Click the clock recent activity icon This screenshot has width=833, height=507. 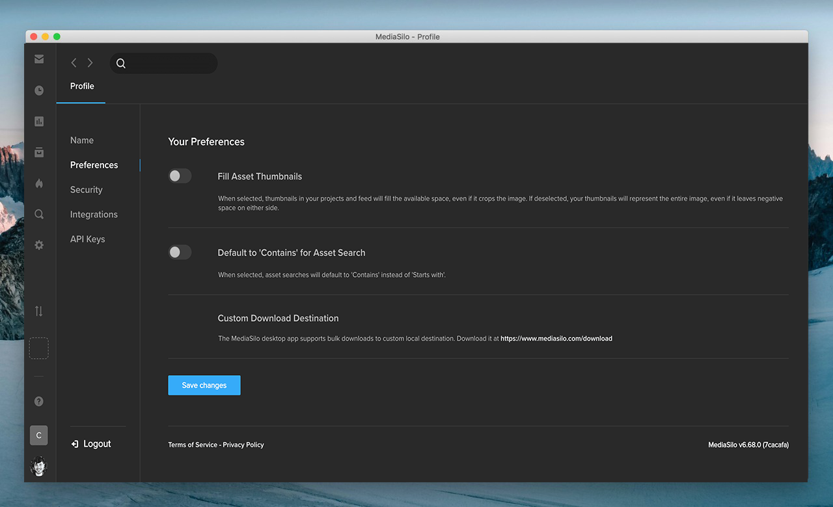click(x=39, y=90)
